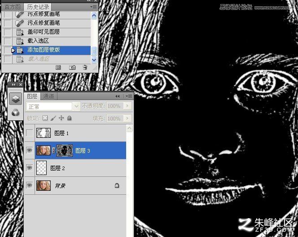Select the 图层 3 layer name

[83, 151]
